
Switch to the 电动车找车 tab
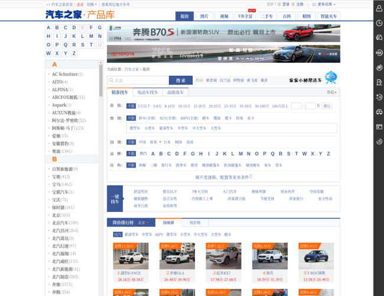148,92
